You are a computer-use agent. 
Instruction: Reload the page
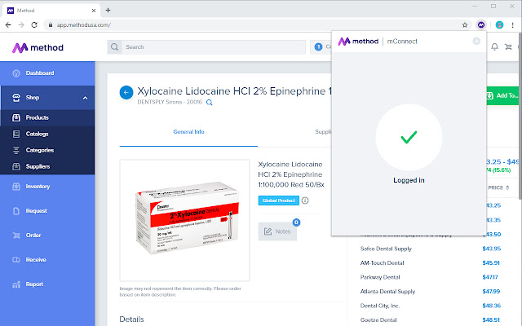[34, 25]
